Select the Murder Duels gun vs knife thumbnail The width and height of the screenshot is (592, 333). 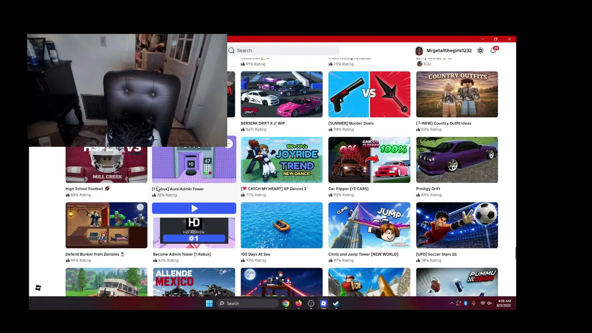(x=369, y=94)
